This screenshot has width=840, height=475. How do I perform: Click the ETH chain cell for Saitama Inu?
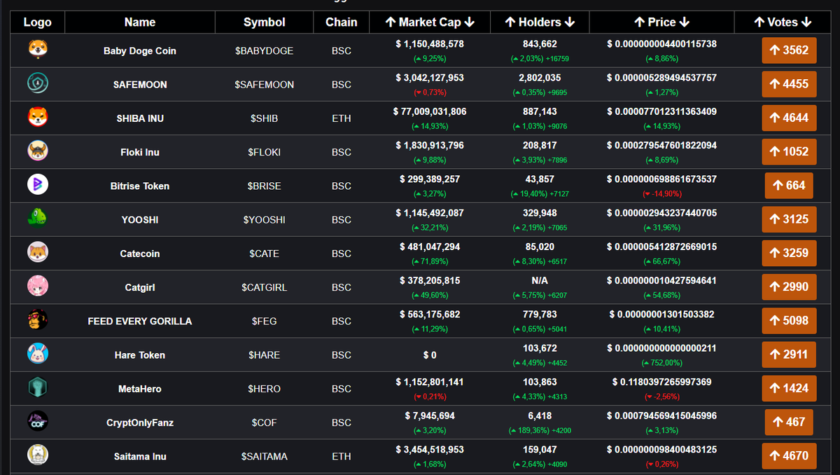342,456
